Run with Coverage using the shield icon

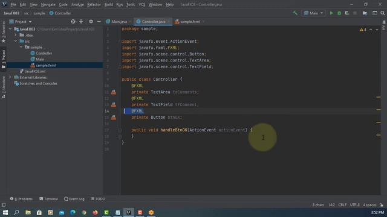pos(347,13)
